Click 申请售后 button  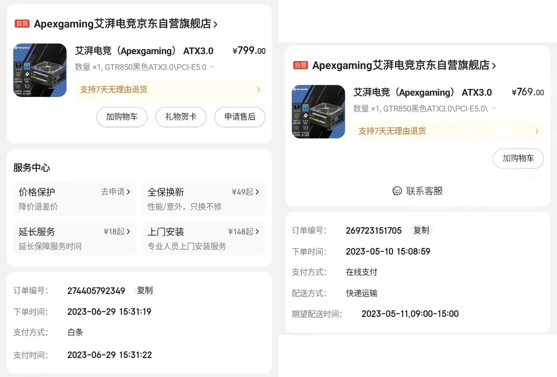tap(240, 117)
